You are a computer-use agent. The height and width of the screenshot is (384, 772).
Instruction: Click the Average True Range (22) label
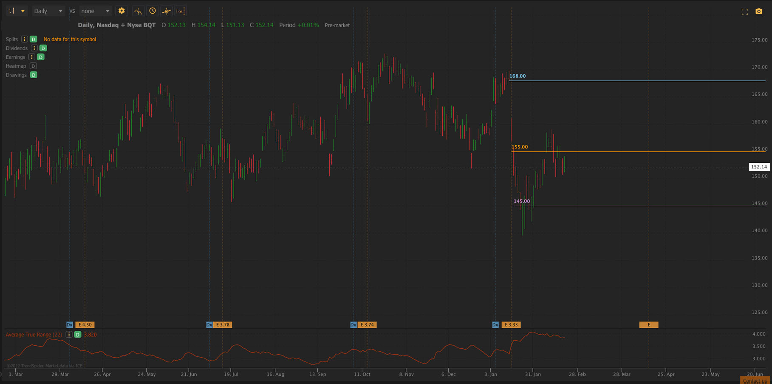tap(34, 335)
